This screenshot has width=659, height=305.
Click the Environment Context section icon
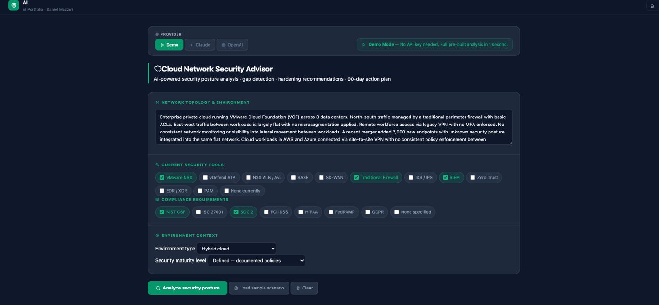pyautogui.click(x=157, y=235)
